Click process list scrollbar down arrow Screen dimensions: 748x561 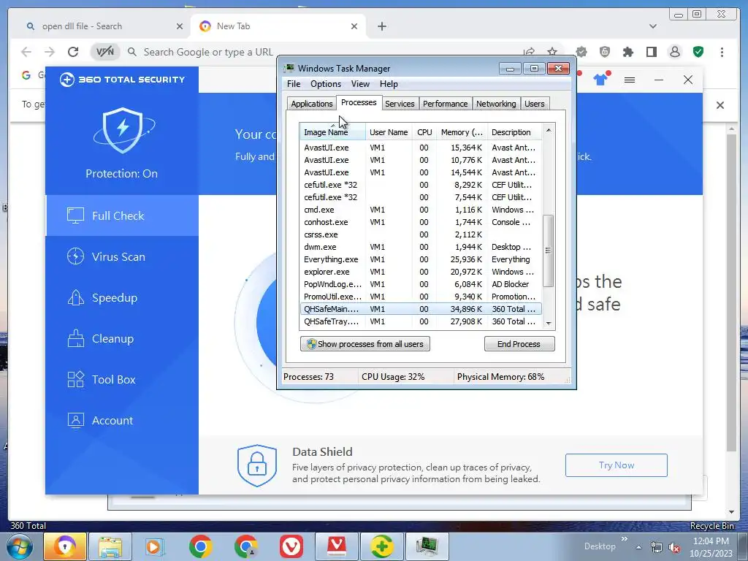548,324
